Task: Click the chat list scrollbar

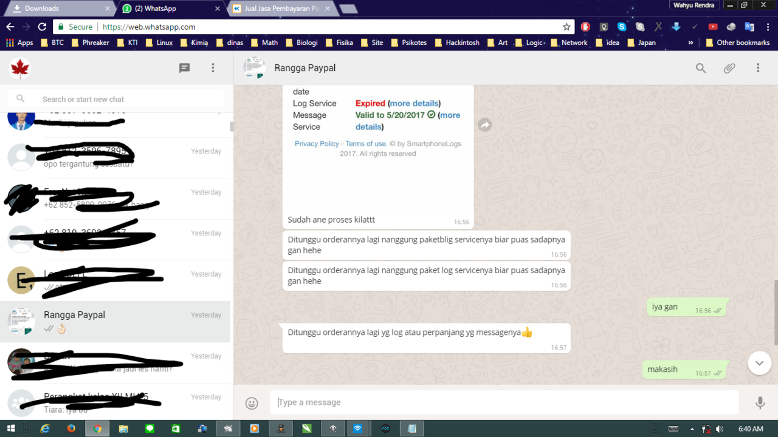Action: (232, 126)
